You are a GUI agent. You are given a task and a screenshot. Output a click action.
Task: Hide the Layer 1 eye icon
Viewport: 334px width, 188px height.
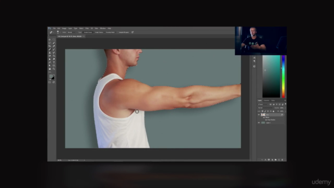pyautogui.click(x=259, y=123)
